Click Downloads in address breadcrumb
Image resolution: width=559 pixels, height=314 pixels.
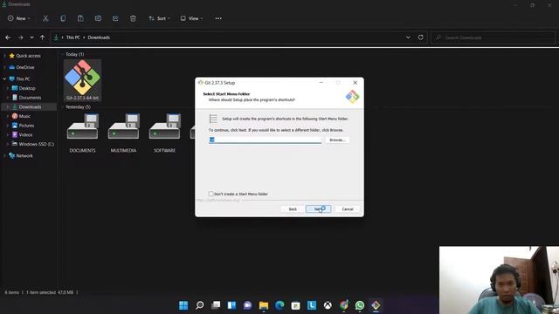tap(99, 38)
